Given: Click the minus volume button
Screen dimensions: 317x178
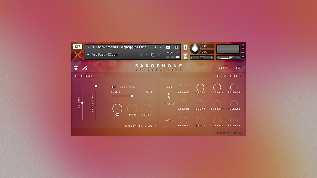Looking at the screenshot, I should (x=218, y=57).
